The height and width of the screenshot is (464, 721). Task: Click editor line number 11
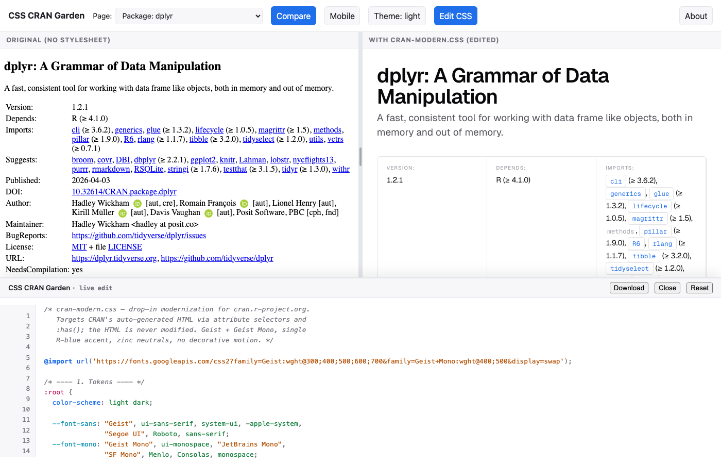coord(26,420)
